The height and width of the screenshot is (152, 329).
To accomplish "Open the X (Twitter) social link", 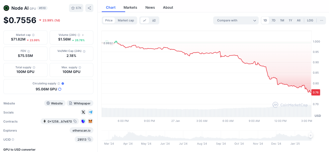I will tap(84, 112).
